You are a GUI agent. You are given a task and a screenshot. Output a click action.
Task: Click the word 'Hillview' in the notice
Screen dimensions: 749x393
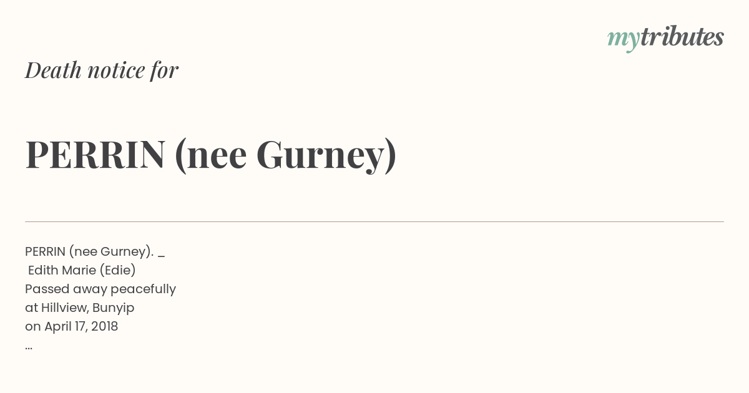coord(65,308)
